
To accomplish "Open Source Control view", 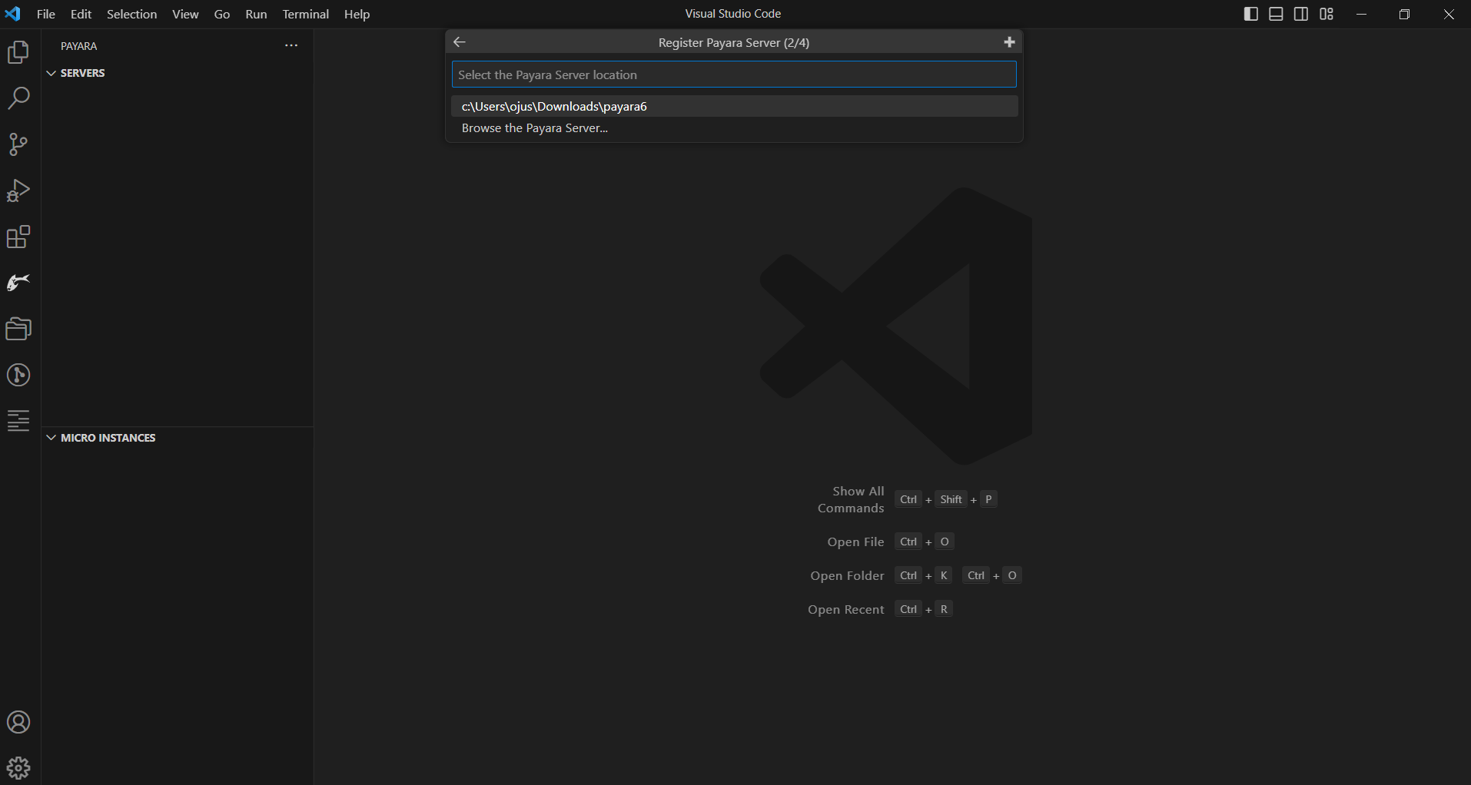I will click(18, 144).
